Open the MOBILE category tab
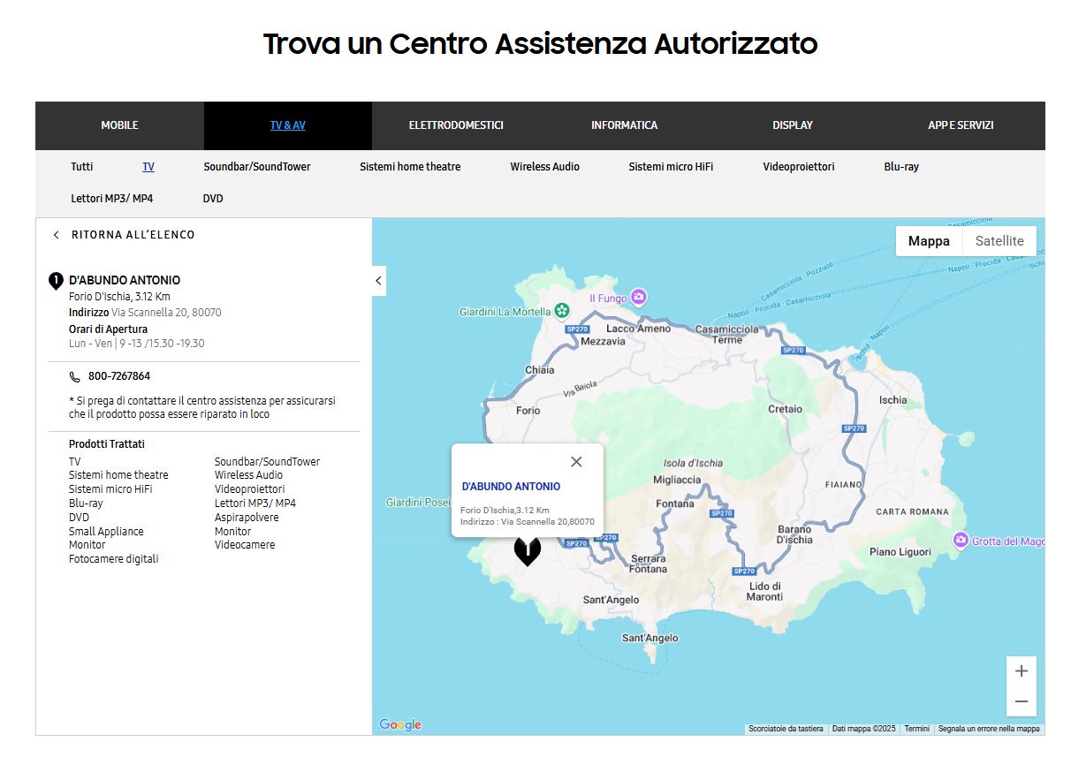 click(120, 125)
